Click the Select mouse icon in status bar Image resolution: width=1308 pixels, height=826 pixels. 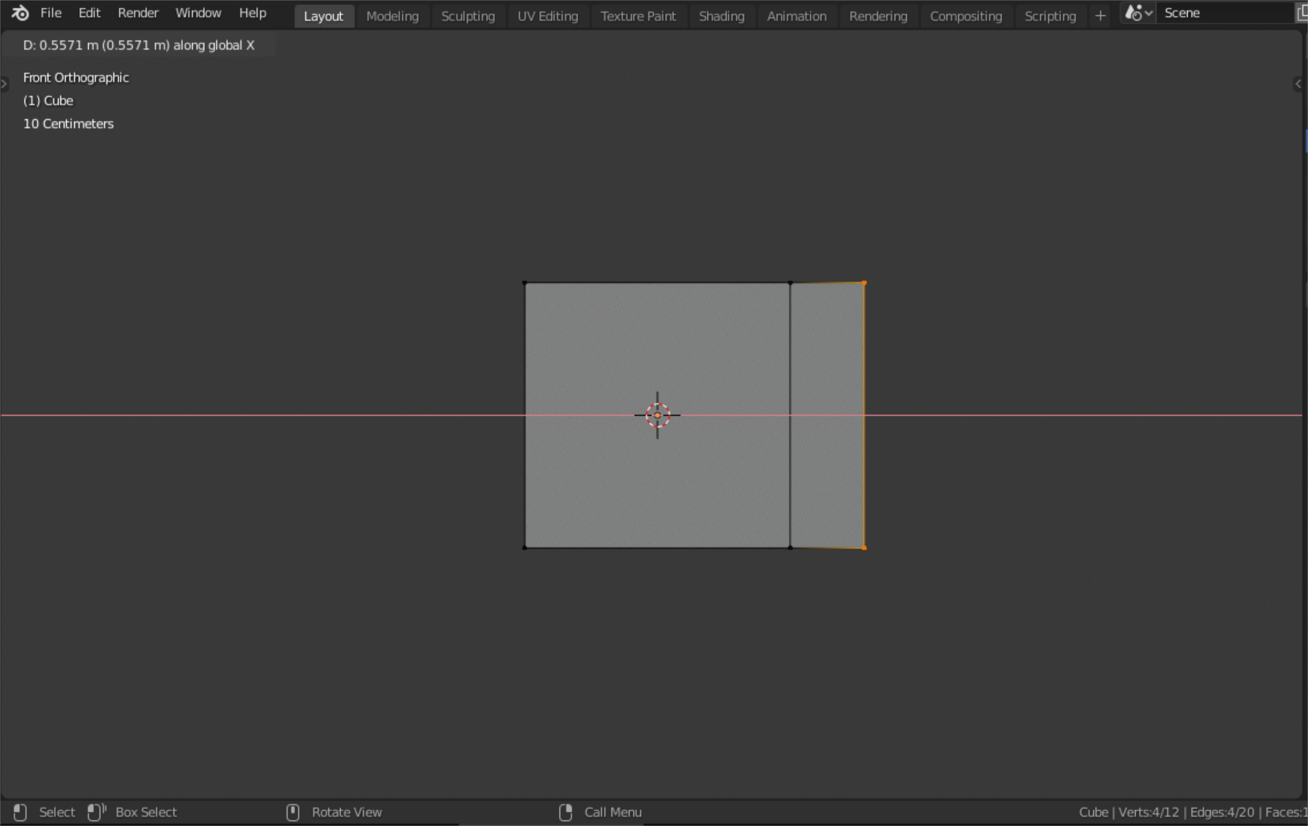(x=20, y=812)
